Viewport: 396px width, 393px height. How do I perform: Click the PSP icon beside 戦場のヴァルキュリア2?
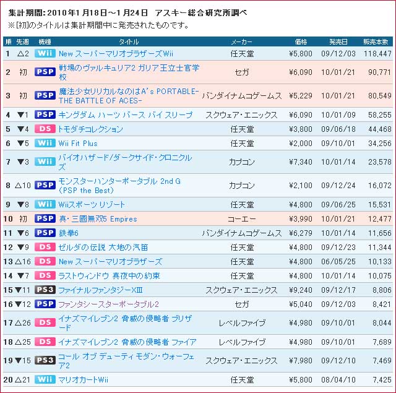45,72
